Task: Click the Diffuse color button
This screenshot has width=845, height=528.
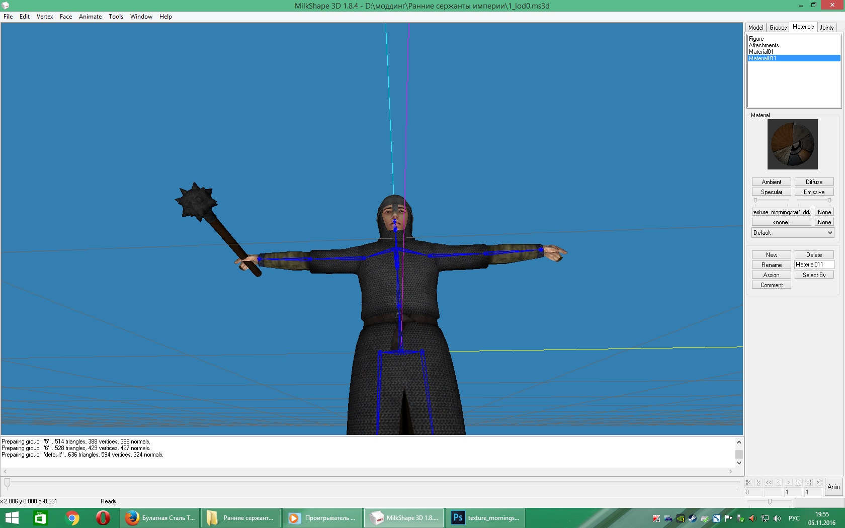Action: pyautogui.click(x=814, y=182)
